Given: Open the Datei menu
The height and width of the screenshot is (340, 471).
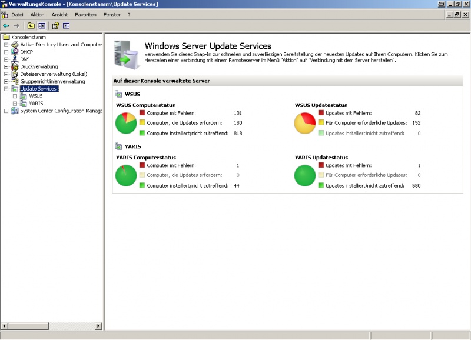Looking at the screenshot, I should (x=17, y=15).
